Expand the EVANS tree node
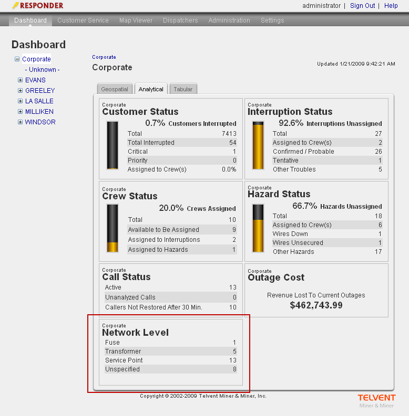The height and width of the screenshot is (416, 409). tap(21, 80)
